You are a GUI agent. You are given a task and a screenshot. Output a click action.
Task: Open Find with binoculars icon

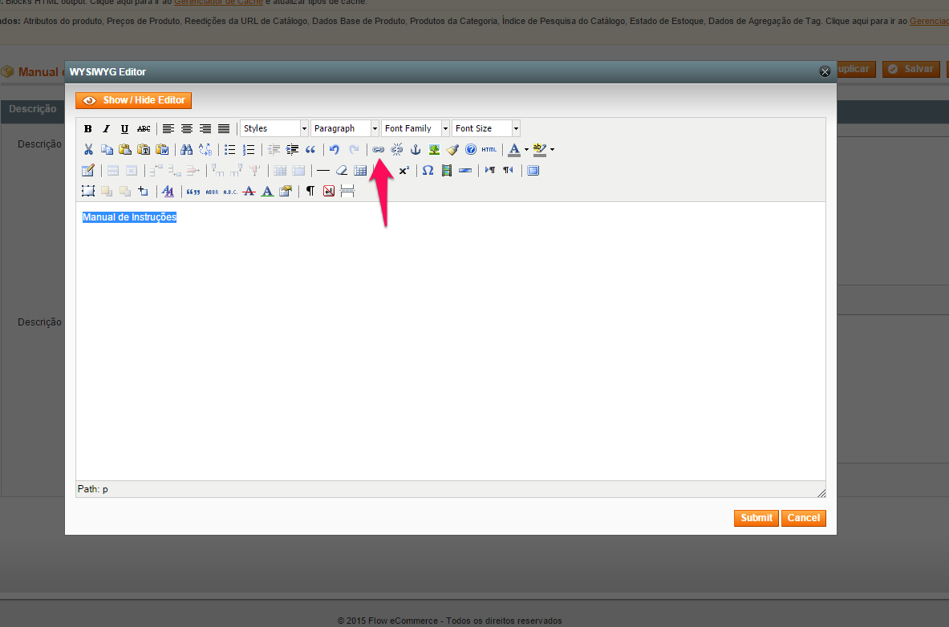click(187, 149)
